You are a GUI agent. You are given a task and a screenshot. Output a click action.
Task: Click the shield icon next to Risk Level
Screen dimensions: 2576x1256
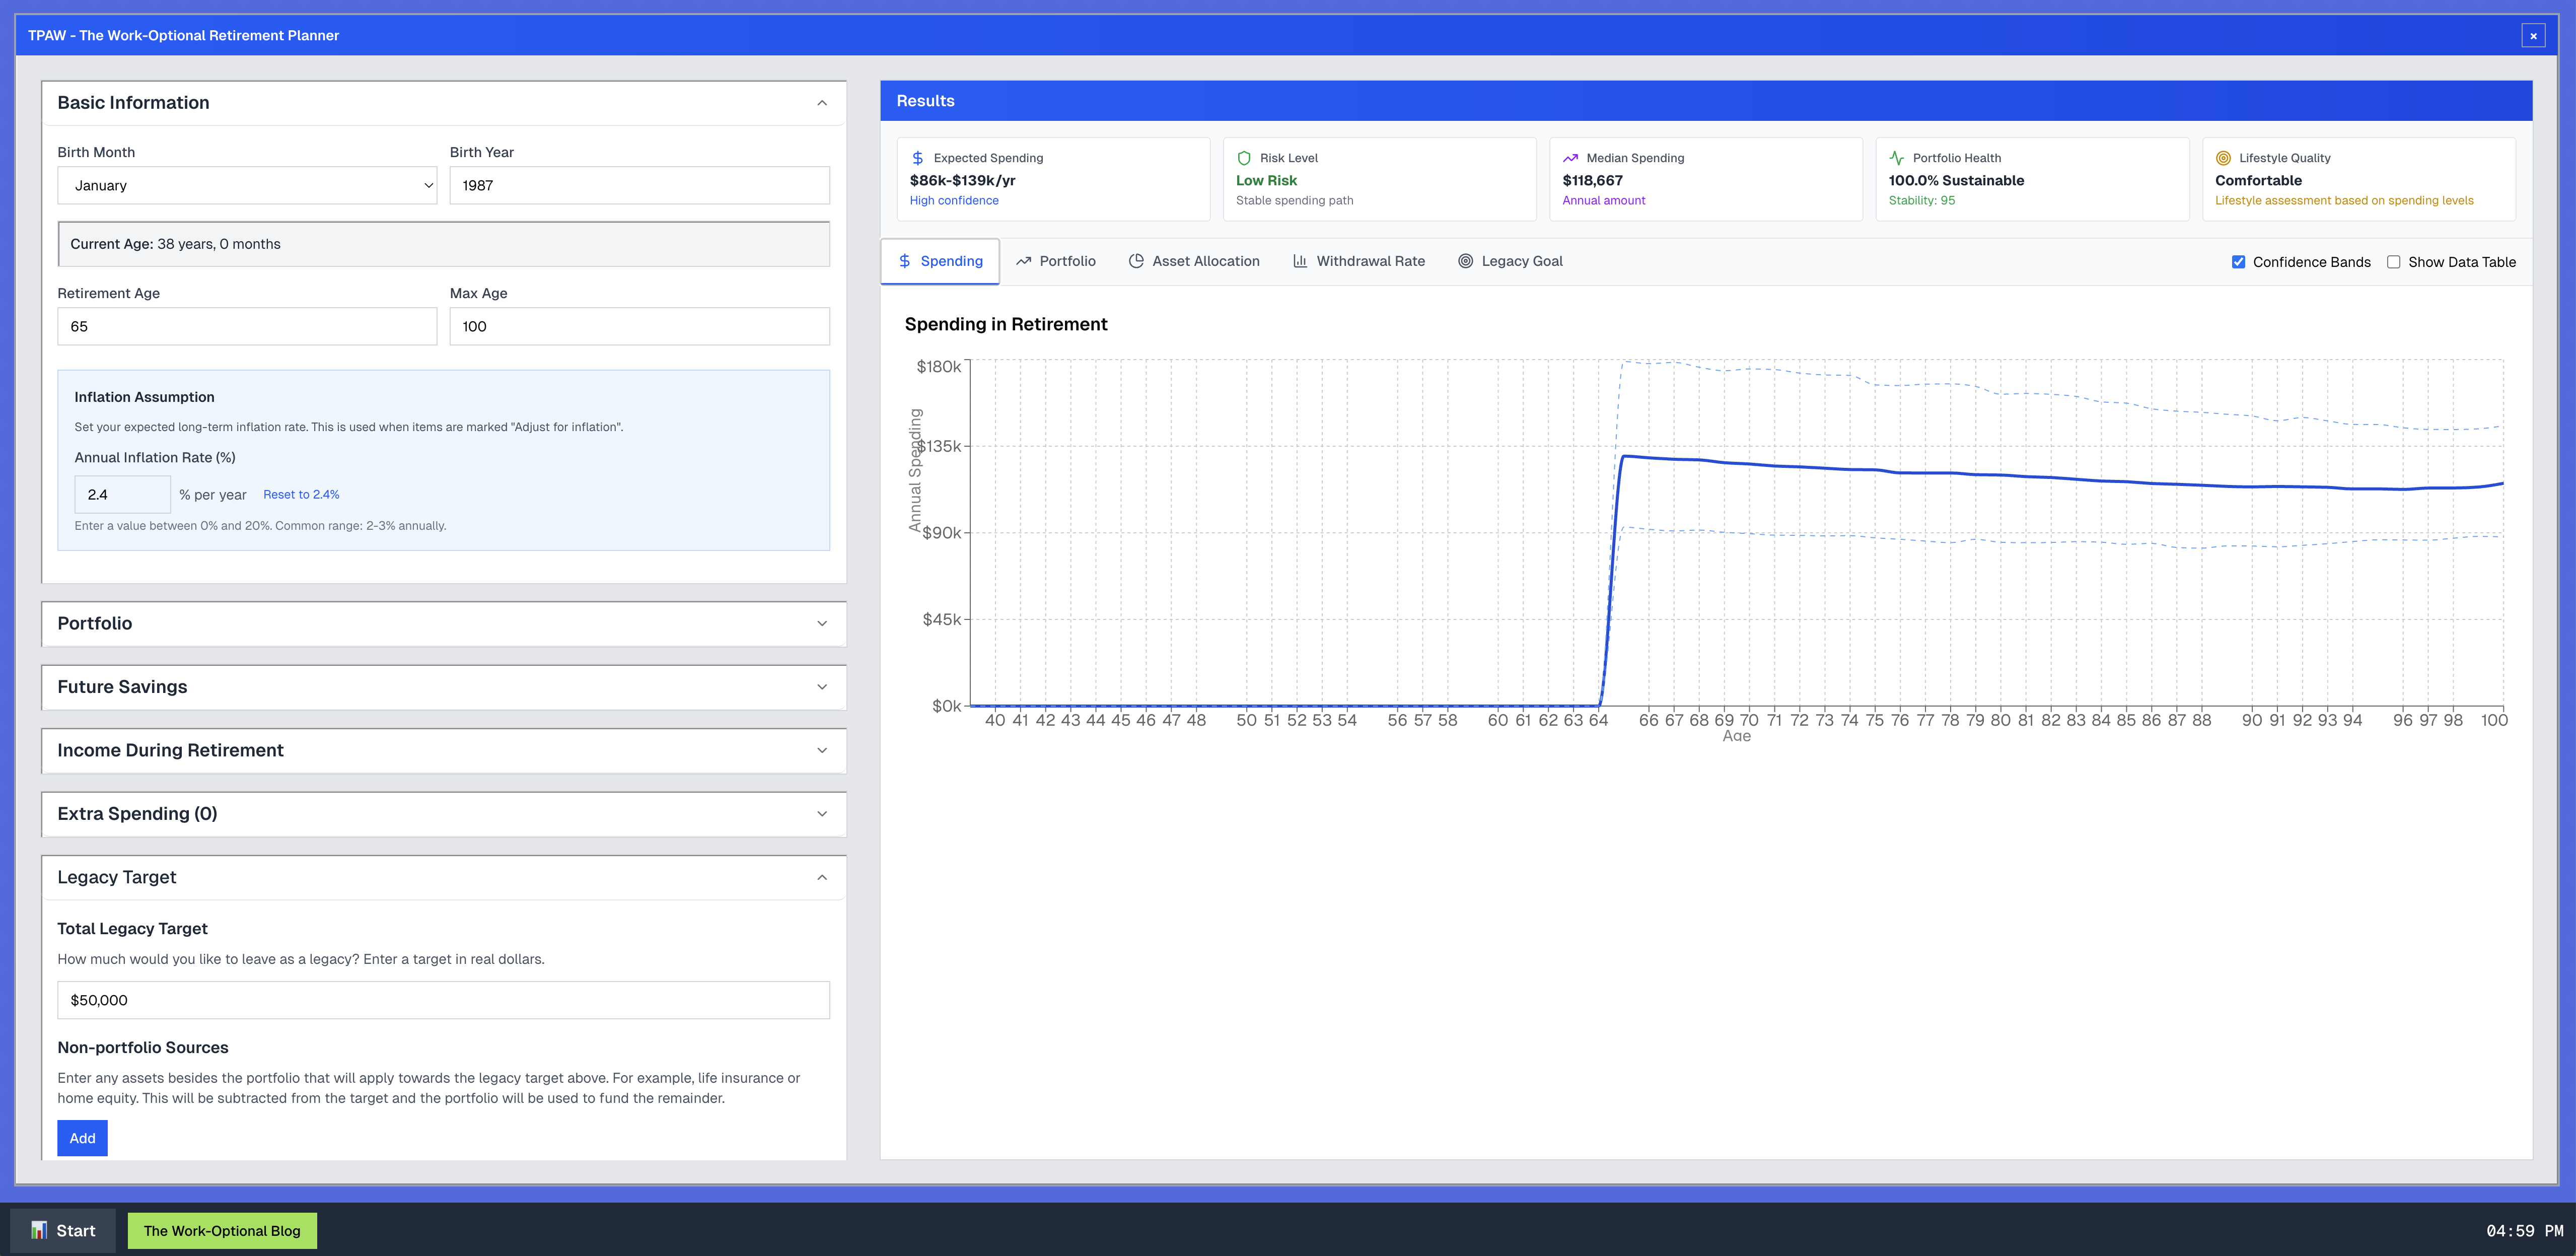(1244, 158)
